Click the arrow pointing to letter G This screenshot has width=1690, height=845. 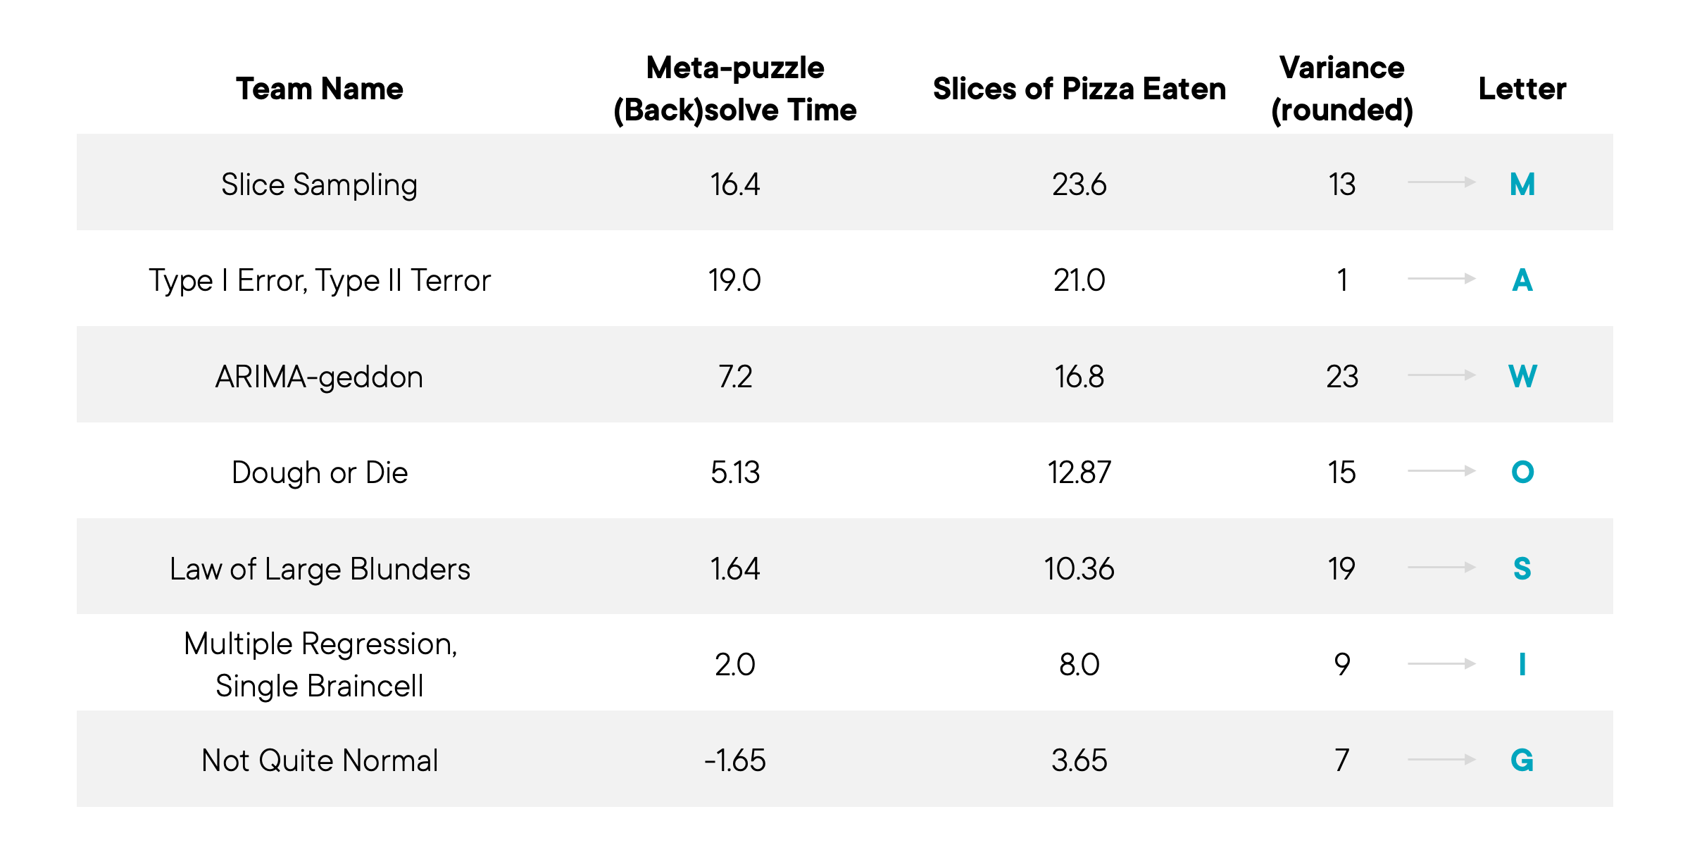coord(1441,759)
